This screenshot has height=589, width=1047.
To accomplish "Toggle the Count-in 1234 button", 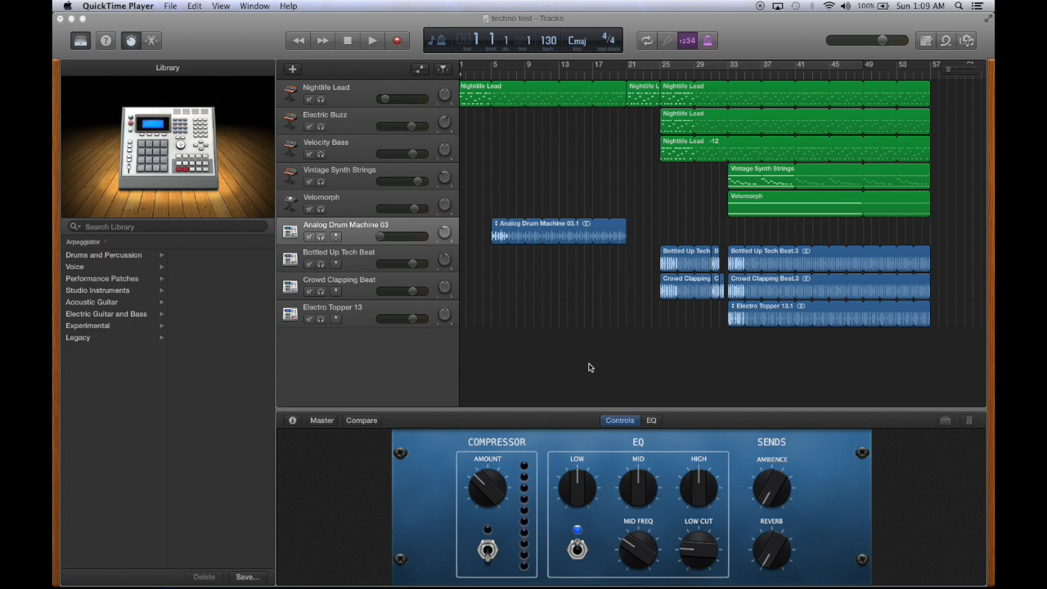I will coord(688,40).
